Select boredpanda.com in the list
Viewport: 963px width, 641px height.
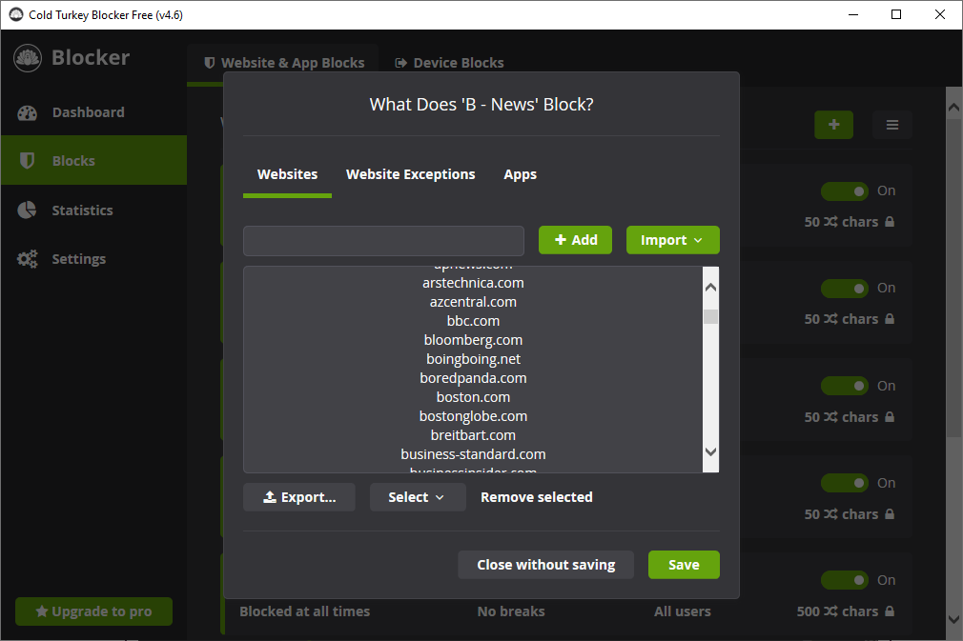473,378
